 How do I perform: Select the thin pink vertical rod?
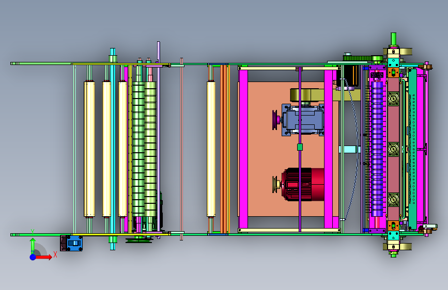(x=181, y=149)
